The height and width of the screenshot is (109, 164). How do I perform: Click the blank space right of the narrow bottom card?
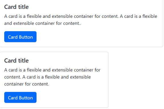(136, 80)
